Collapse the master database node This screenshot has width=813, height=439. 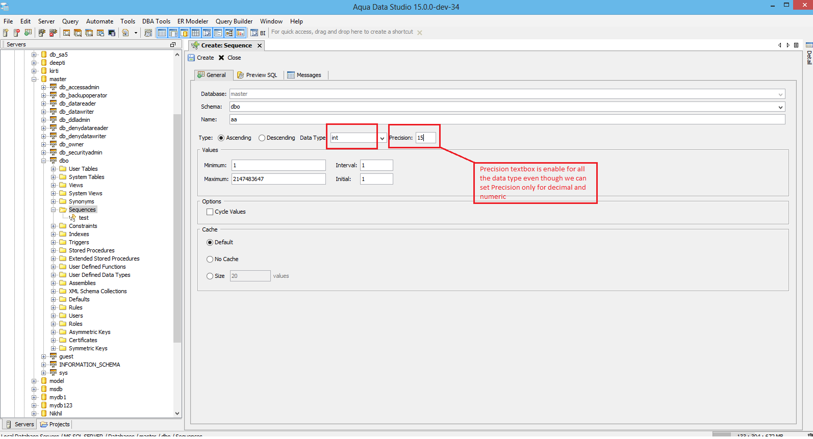click(34, 79)
